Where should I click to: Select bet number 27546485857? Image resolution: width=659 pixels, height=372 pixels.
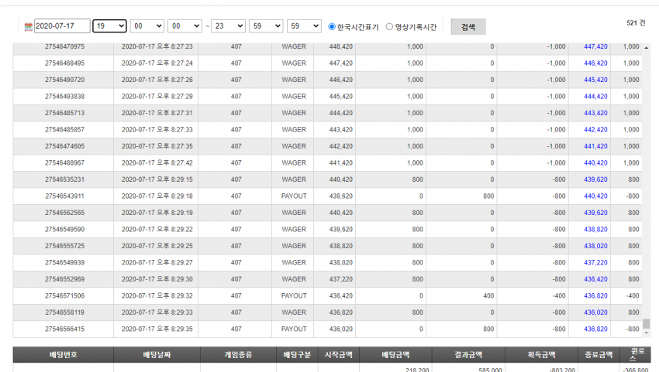click(x=64, y=130)
